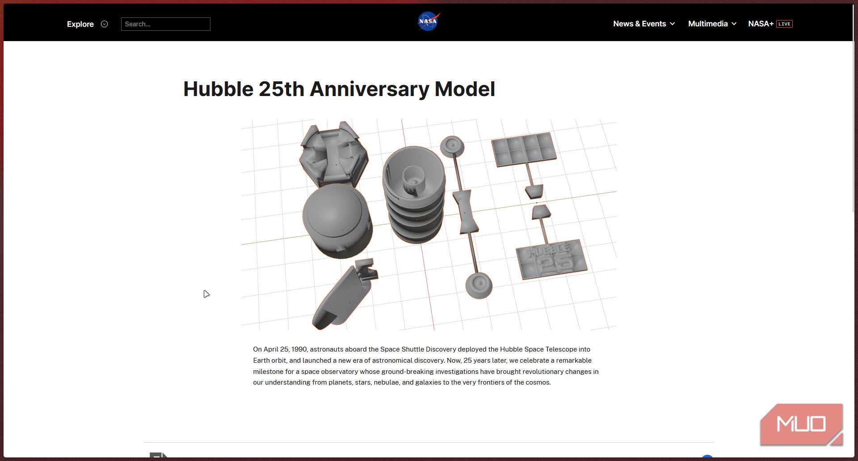Focus the Search input field
Image resolution: width=858 pixels, height=461 pixels.
[x=166, y=24]
